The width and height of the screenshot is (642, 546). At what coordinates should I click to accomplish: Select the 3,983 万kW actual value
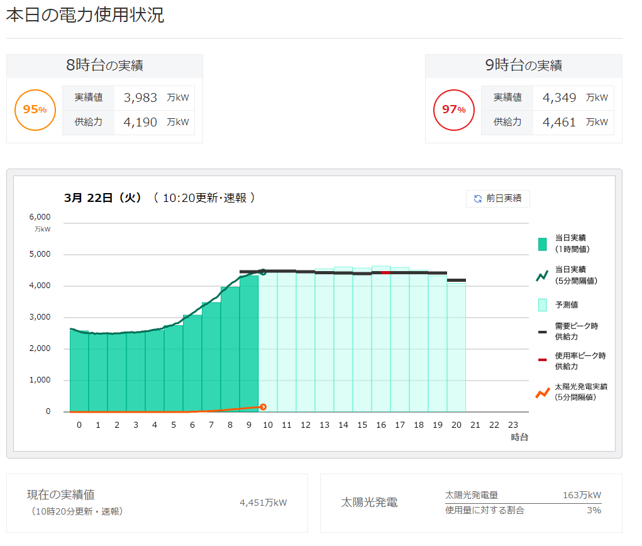156,97
